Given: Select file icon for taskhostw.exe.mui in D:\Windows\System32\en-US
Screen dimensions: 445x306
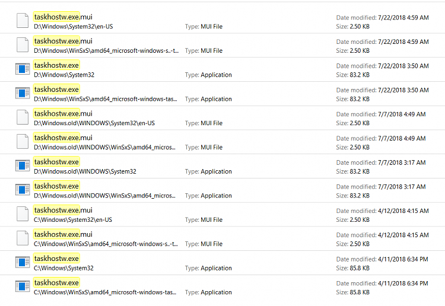Looking at the screenshot, I should tap(23, 20).
